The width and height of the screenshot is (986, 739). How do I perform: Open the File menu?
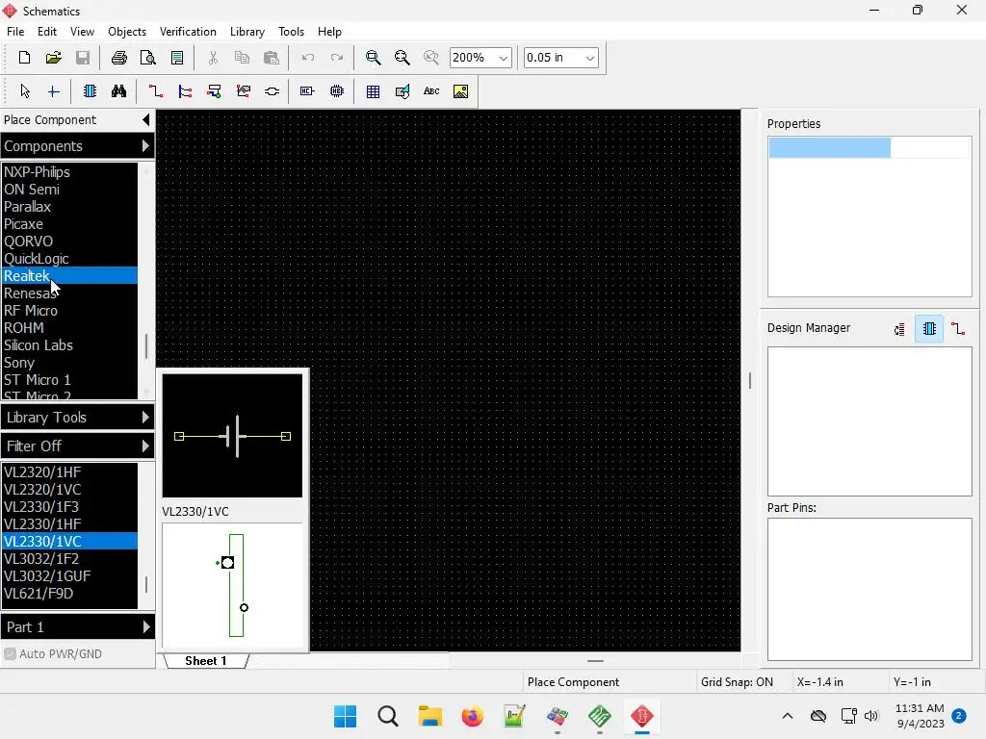pyautogui.click(x=15, y=32)
